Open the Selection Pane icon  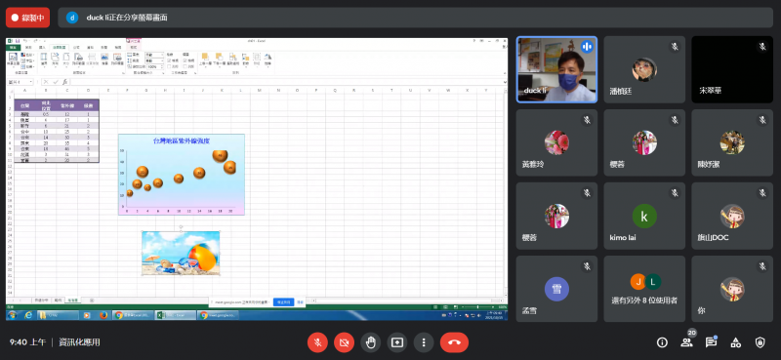tap(232, 59)
